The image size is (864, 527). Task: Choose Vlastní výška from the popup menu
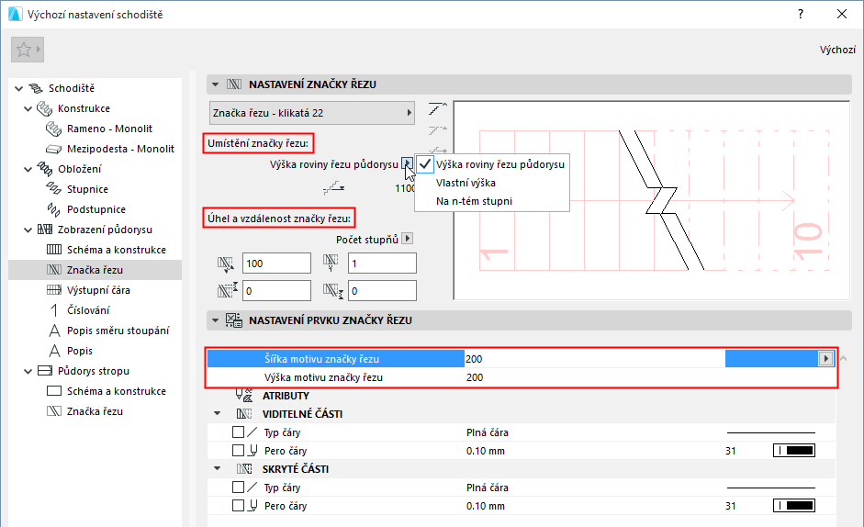[466, 183]
